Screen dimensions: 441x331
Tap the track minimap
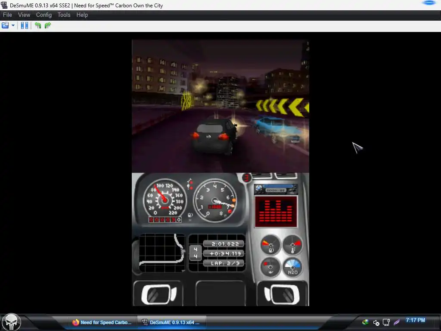tap(162, 253)
